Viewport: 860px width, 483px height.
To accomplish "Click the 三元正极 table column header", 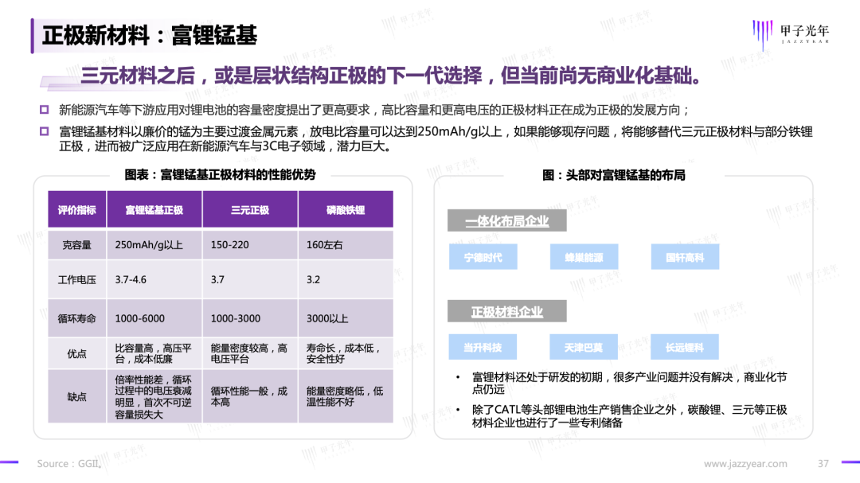I will tap(250, 210).
